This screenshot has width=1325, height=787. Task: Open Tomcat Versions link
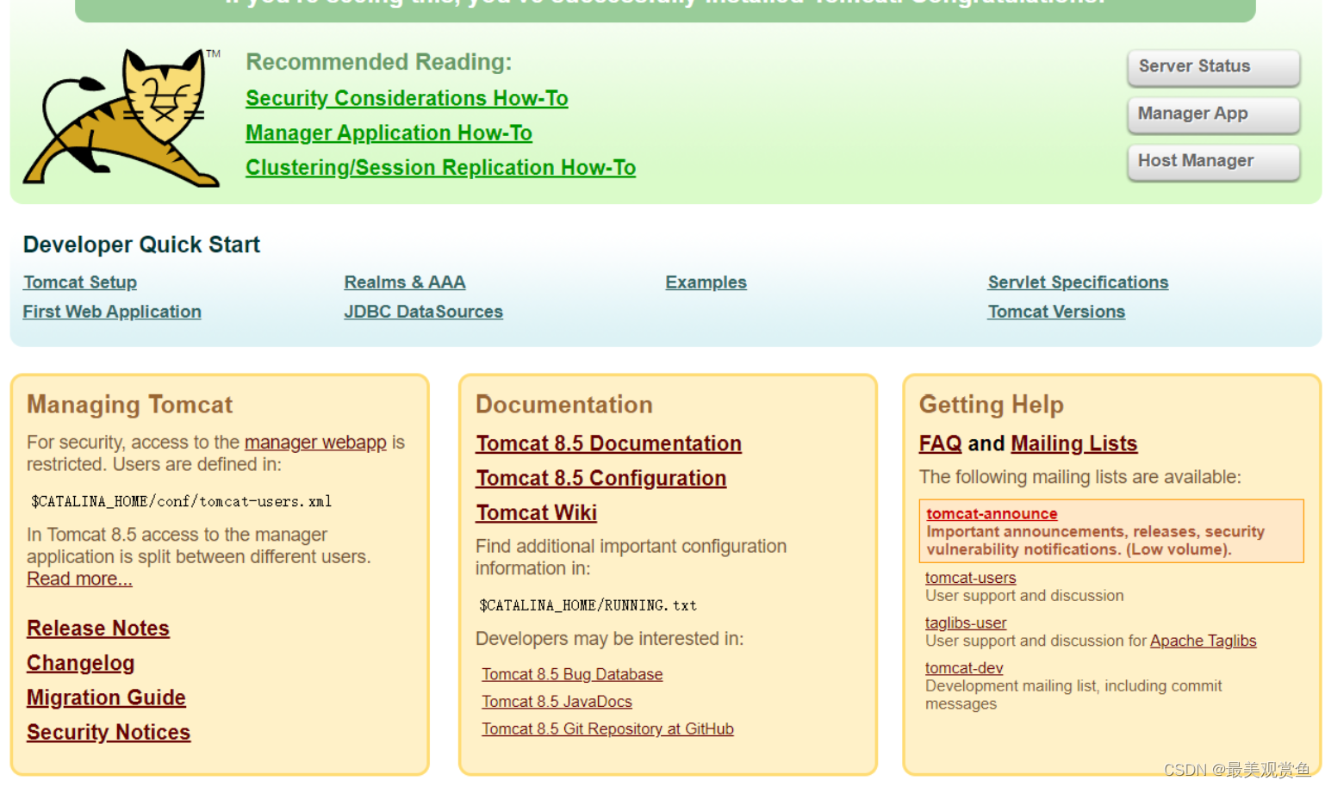point(1056,312)
